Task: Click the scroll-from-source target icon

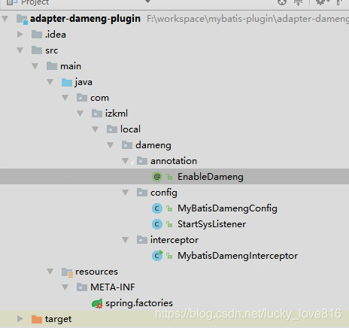Action: (x=282, y=2)
